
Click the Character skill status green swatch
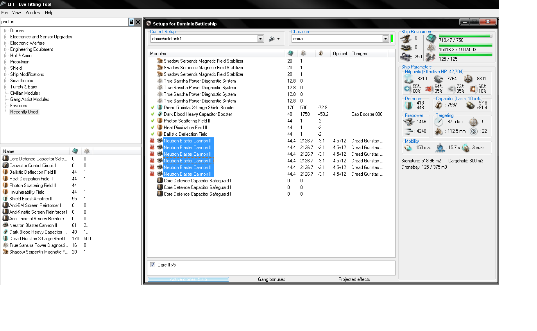click(x=392, y=38)
